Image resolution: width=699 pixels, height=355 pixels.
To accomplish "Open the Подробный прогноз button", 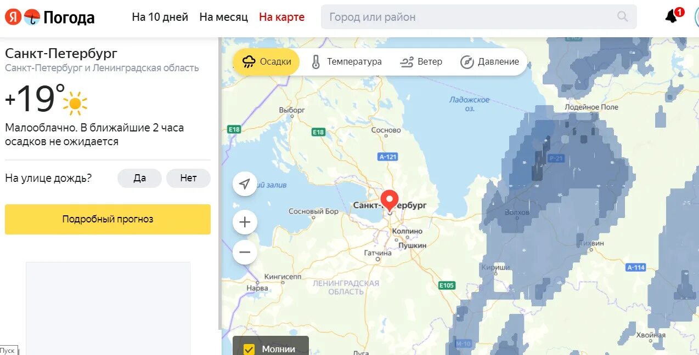I will tap(108, 219).
